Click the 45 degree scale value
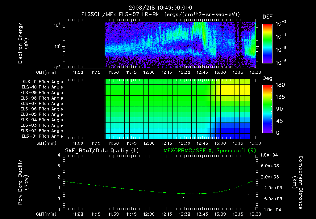Image resolution: width=316 pixels, height=219 pixels. coord(280,121)
